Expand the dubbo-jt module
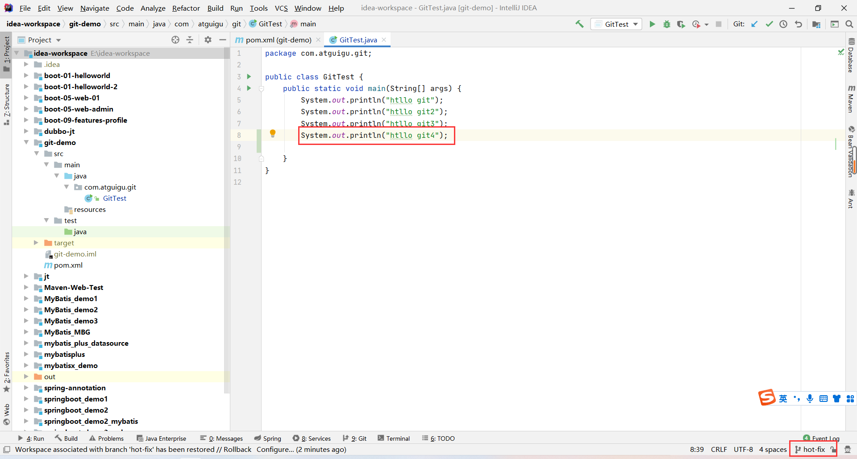Screen dimensions: 857x459 point(26,131)
